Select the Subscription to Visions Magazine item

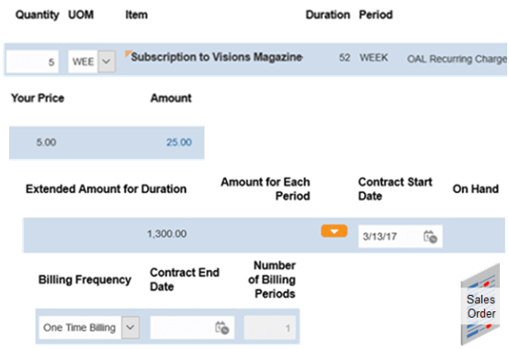click(217, 57)
